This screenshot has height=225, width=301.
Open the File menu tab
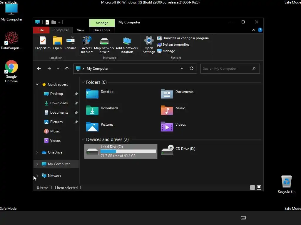[41, 30]
